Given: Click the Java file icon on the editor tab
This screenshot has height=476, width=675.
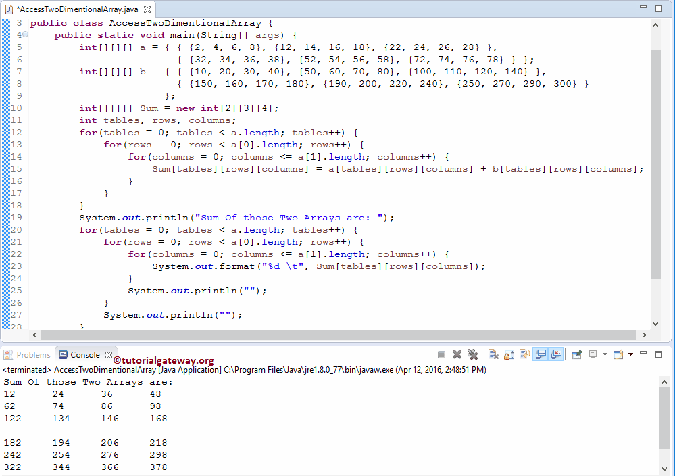Looking at the screenshot, I should (8, 9).
